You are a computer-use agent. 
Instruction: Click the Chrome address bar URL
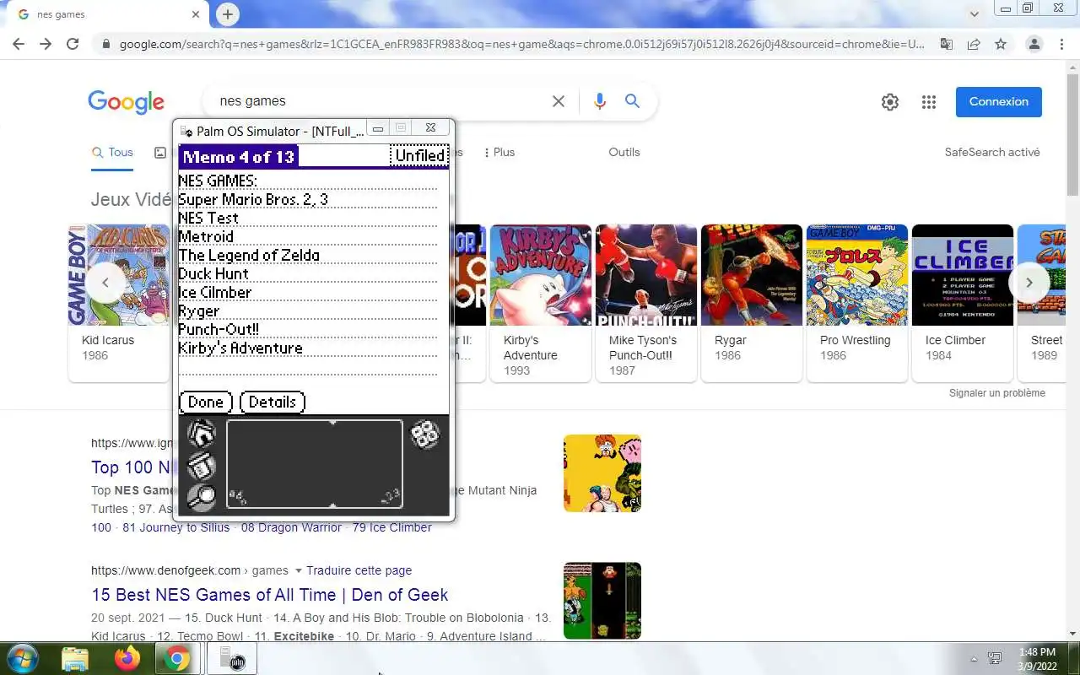[521, 44]
